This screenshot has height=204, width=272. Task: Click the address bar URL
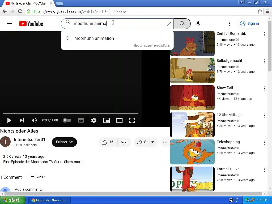tap(79, 11)
